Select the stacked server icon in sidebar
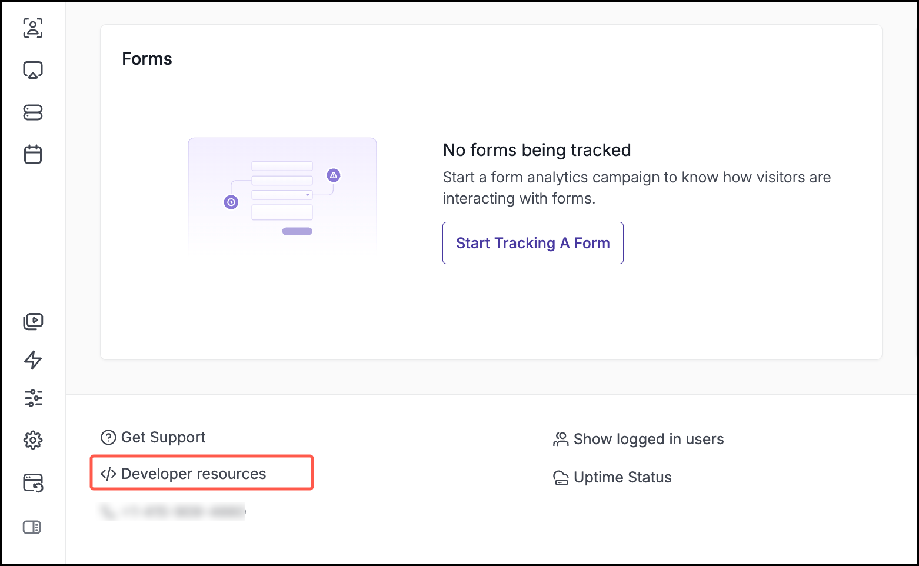Image resolution: width=919 pixels, height=566 pixels. (33, 112)
